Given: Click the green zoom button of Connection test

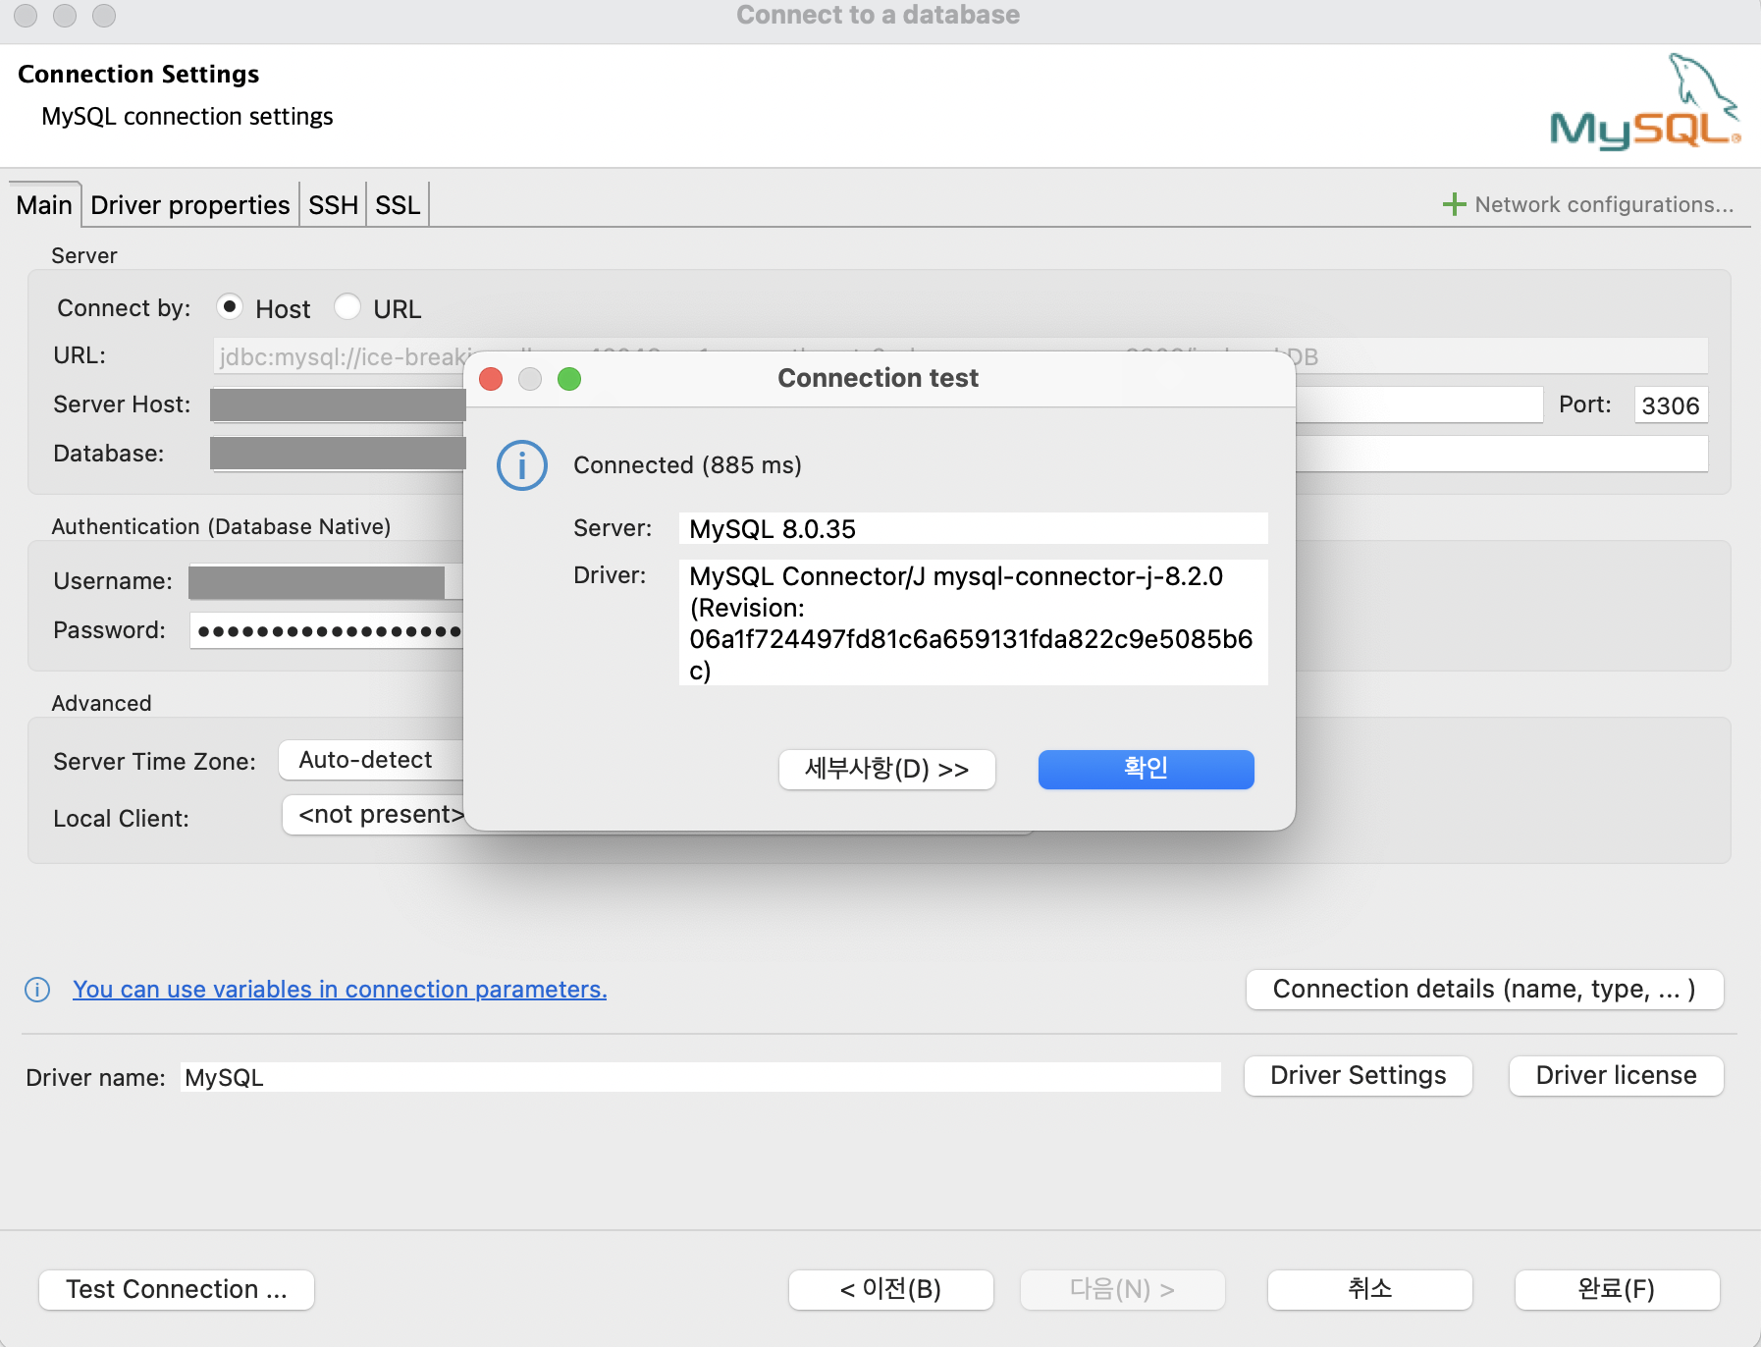Looking at the screenshot, I should point(569,379).
